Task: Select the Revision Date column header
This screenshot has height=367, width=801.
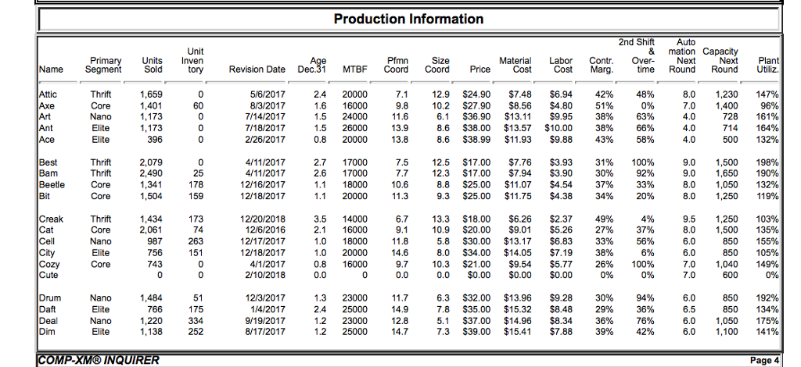Action: [257, 69]
